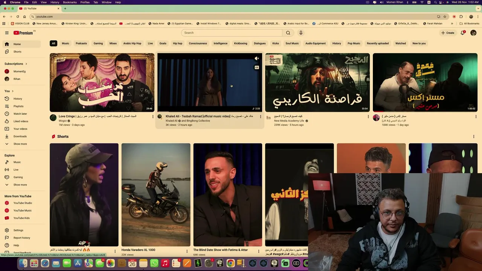Select the Kickboxing filter chip
482x271 pixels.
[241, 43]
